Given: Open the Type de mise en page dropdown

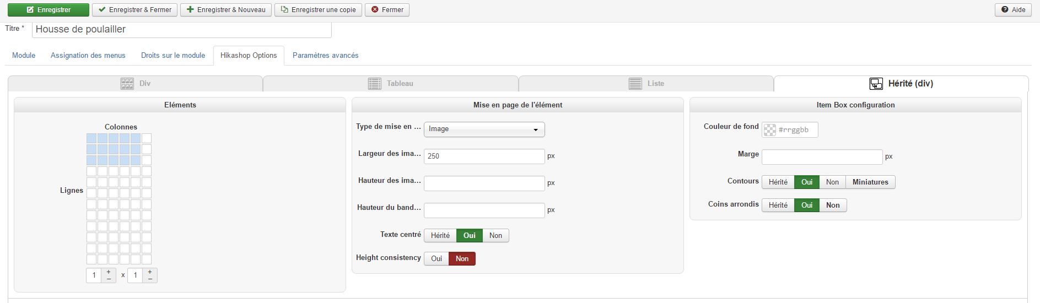Looking at the screenshot, I should pos(484,129).
